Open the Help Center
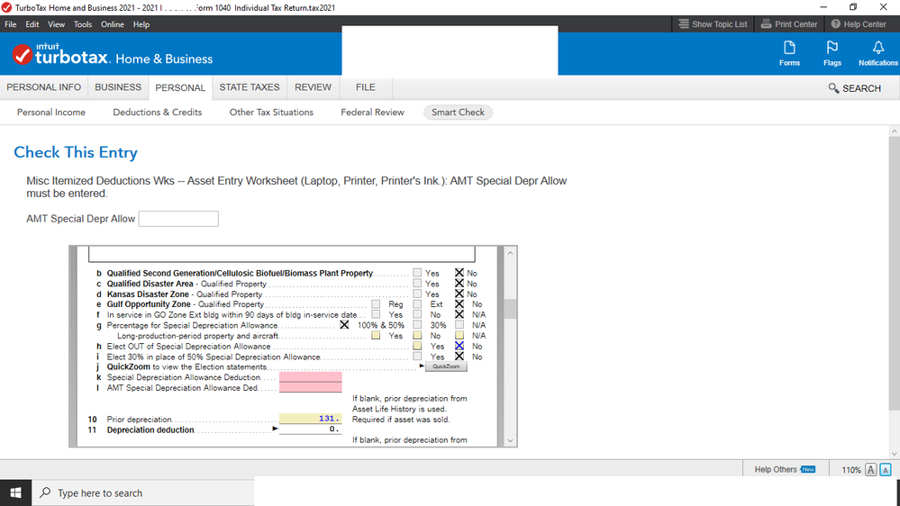Image resolution: width=900 pixels, height=506 pixels. pos(859,24)
